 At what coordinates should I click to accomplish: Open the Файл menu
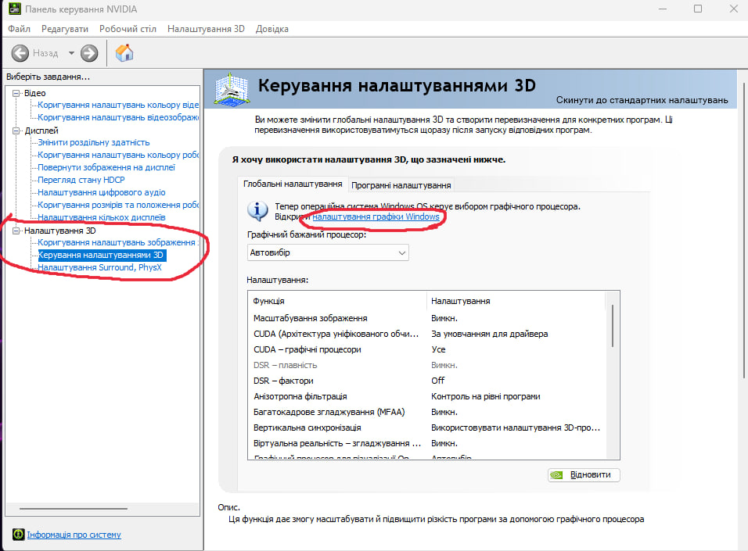point(19,29)
